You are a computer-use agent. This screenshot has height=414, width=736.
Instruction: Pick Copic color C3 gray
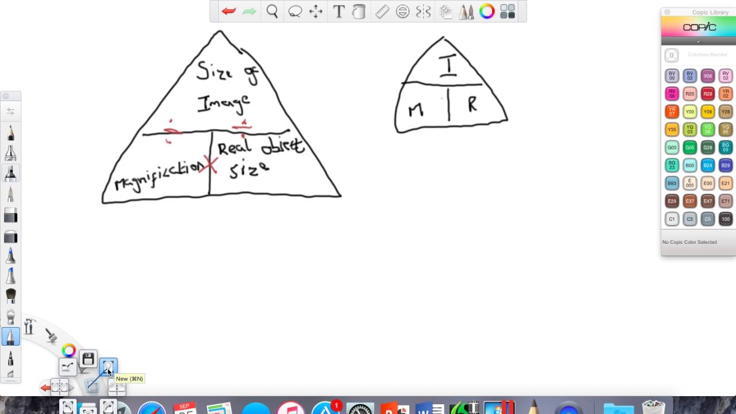tap(690, 218)
